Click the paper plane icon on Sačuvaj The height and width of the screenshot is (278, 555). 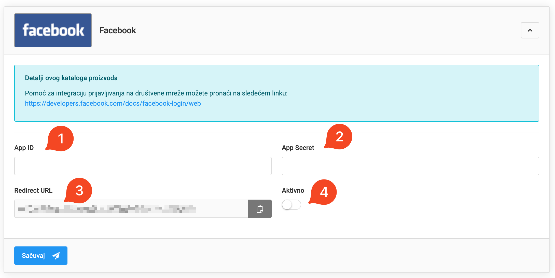pos(56,256)
